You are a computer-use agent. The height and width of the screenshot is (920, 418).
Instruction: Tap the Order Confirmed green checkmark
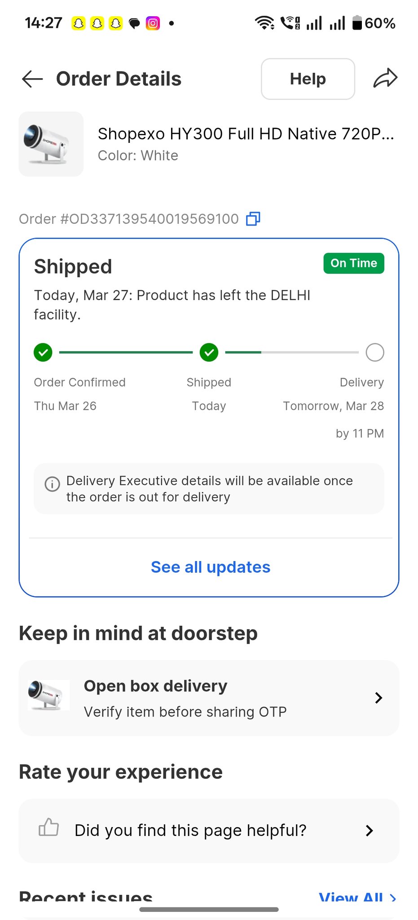pyautogui.click(x=43, y=353)
